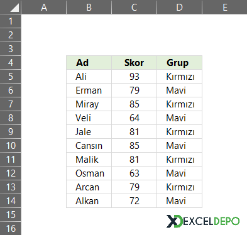Select the cell with score 93
247x235 pixels.
click(x=134, y=77)
